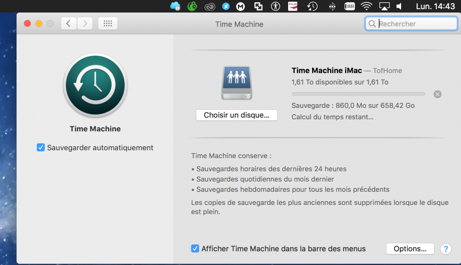461x265 pixels.
Task: Click the magnifying glass search icon
Action: pyautogui.click(x=372, y=24)
